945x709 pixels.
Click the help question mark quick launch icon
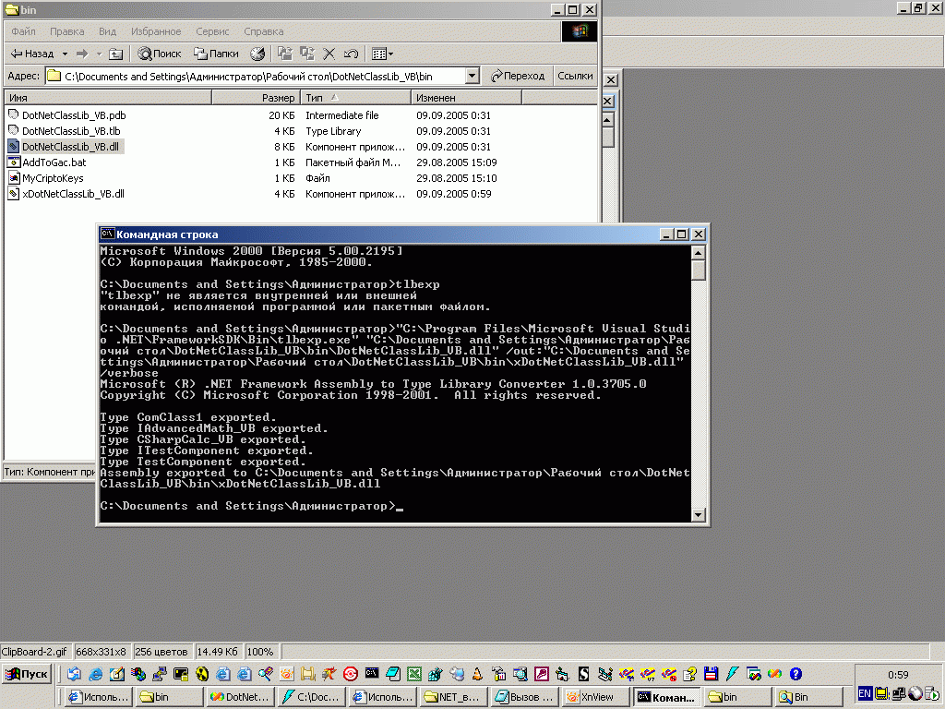pos(795,674)
